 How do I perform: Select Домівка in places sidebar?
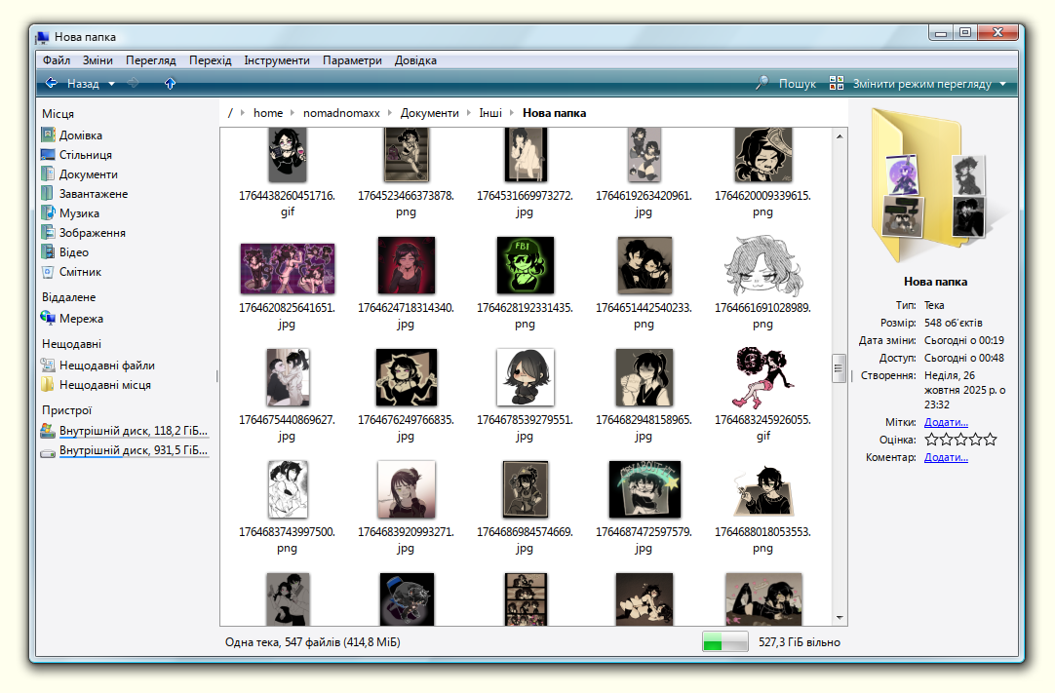(x=72, y=135)
